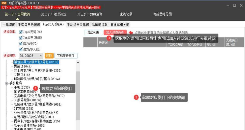Uncheck the 潜力词(PC) checkbox

coord(21,43)
